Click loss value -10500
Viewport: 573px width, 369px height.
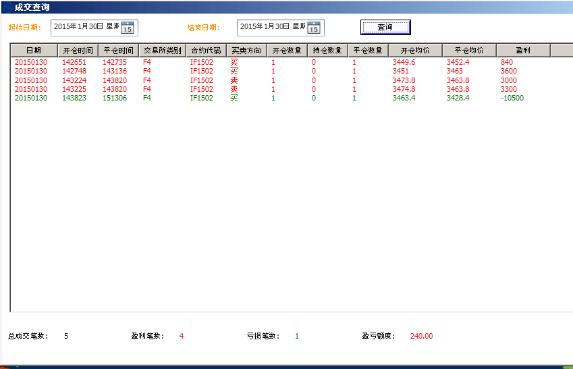click(512, 98)
